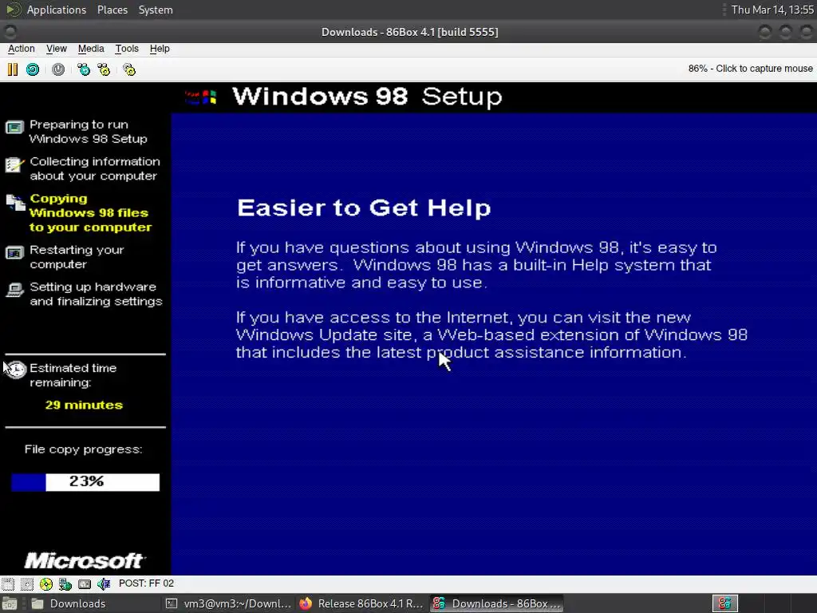Screen dimensions: 817x613
Task: Click the 'Copying Windows 98 files' icon
Action: [x=15, y=203]
